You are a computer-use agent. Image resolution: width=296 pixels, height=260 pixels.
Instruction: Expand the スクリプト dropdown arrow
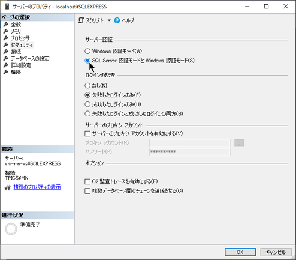coord(109,20)
